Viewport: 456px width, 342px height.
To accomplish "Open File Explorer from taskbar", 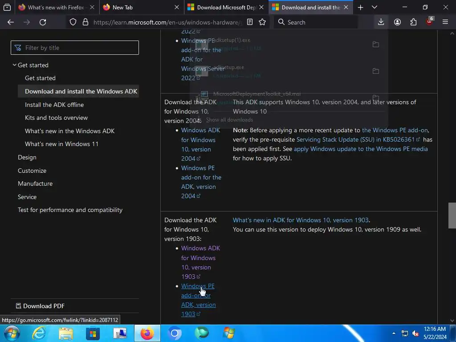I will coord(66,333).
